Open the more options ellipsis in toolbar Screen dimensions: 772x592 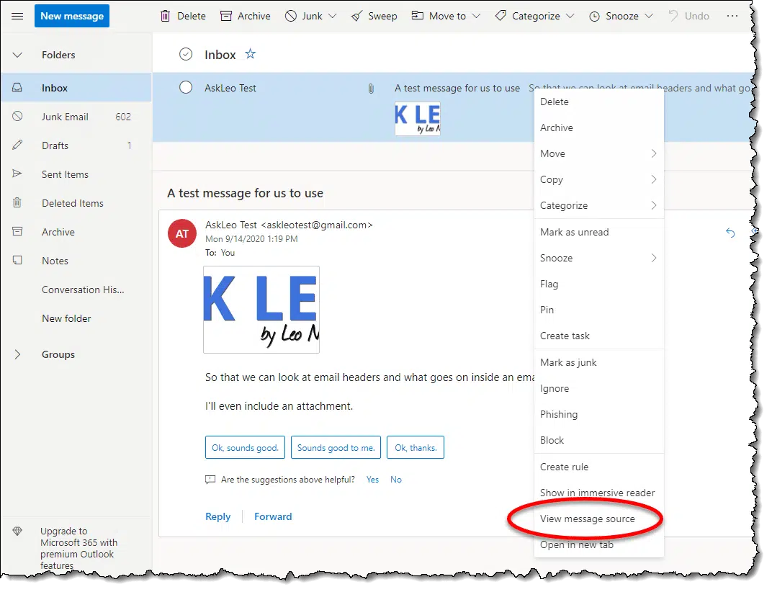(x=732, y=16)
